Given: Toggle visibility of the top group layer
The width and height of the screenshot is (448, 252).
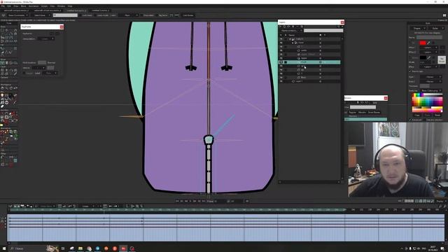Looking at the screenshot, I should click(x=281, y=39).
